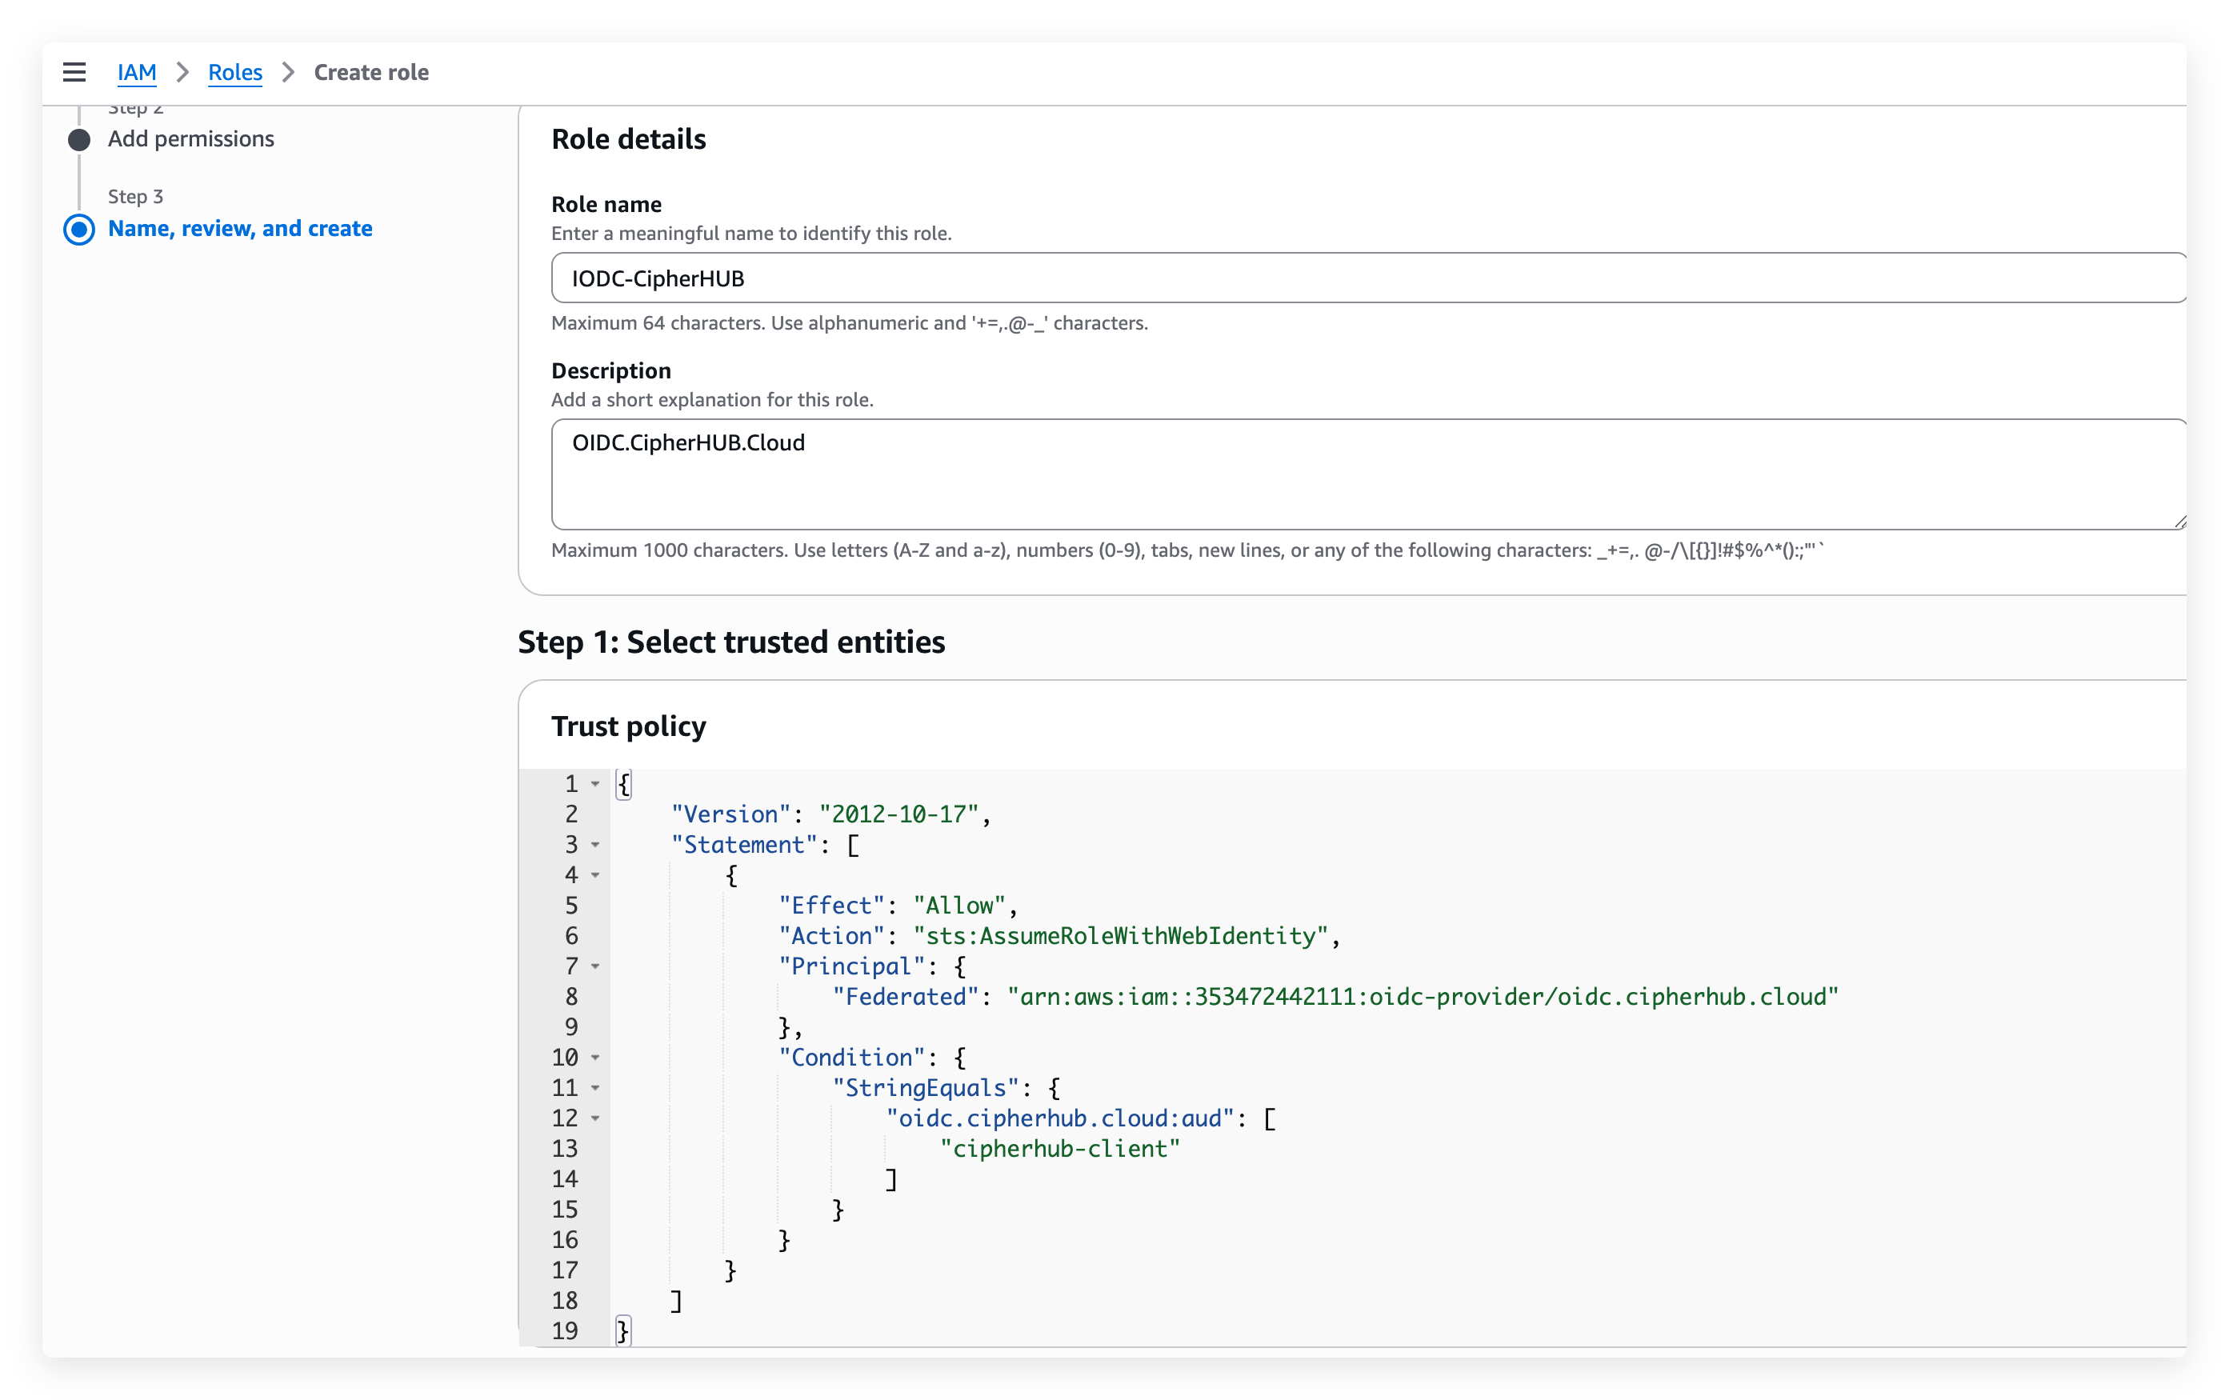Open the hamburger navigation menu
2229x1400 pixels.
tap(74, 72)
